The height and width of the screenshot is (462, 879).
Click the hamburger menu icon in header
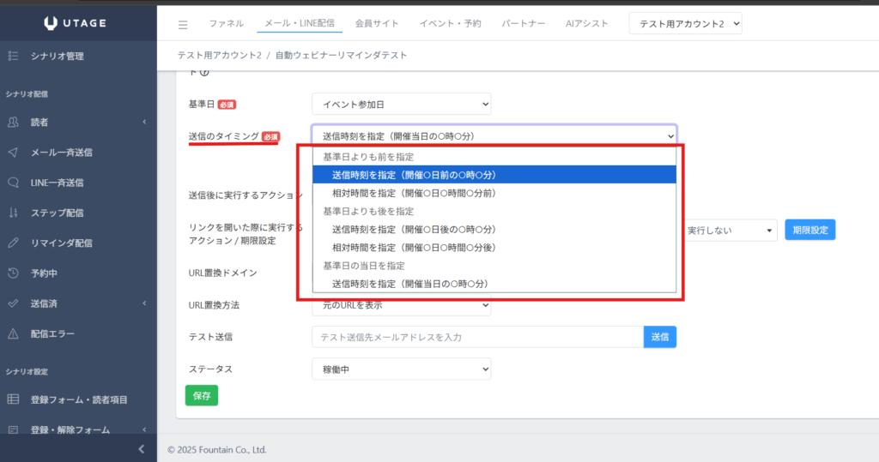(x=183, y=25)
